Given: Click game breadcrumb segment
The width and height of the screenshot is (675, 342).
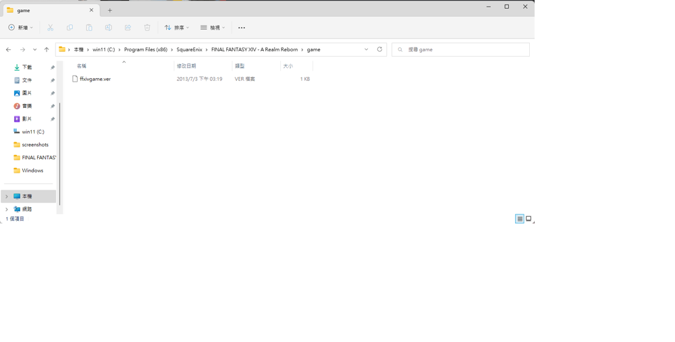Looking at the screenshot, I should 313,49.
